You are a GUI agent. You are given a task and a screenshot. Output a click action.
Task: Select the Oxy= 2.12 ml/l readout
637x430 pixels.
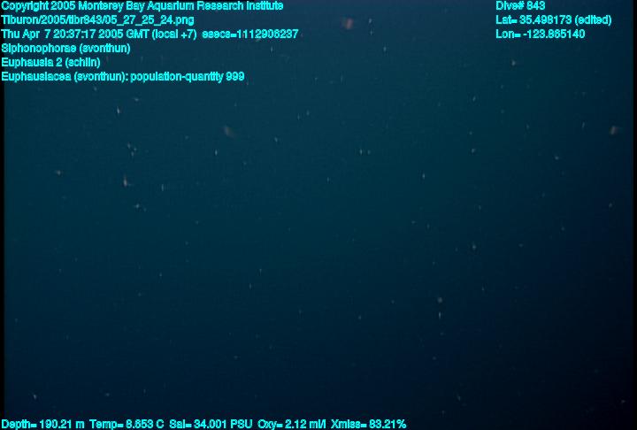point(292,425)
